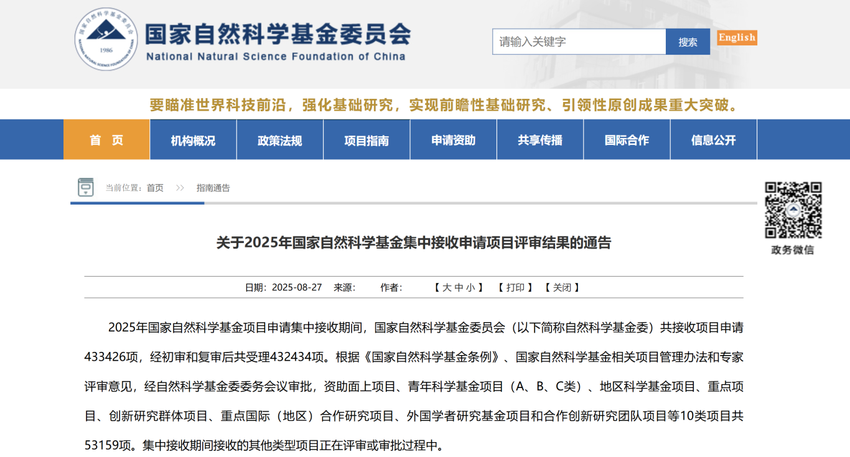Image resolution: width=850 pixels, height=457 pixels.
Task: Click the 打印 print link
Action: 515,287
